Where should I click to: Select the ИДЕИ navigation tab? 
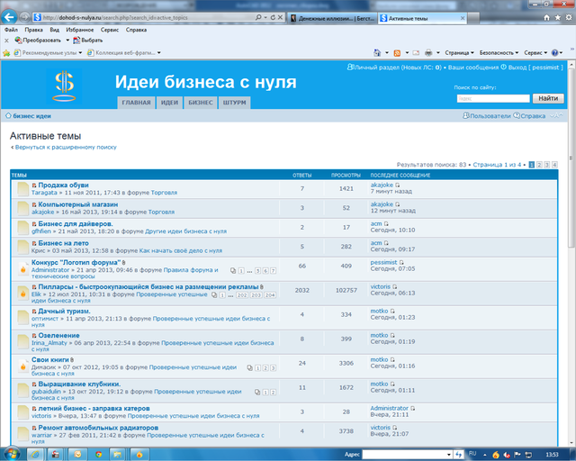pyautogui.click(x=170, y=103)
